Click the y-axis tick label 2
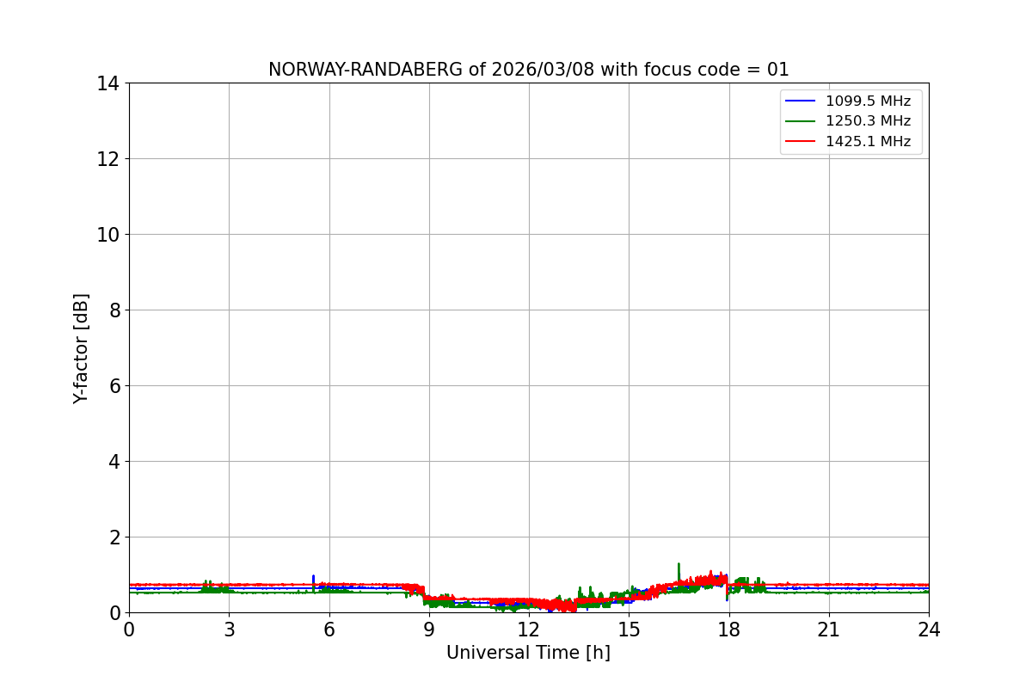 [x=114, y=537]
